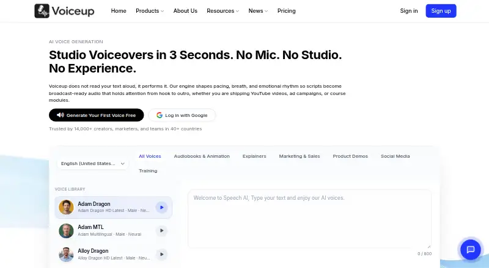Switch to the Training tab
489x268 pixels.
148,171
